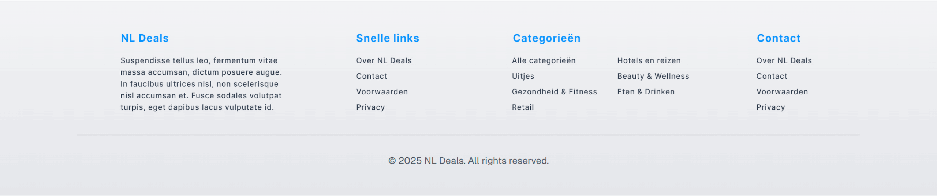
Task: Open Voorwaarden under Snelle links
Action: pyautogui.click(x=382, y=92)
